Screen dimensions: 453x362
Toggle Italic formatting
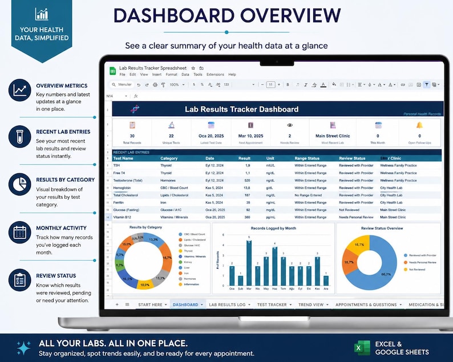coord(306,84)
